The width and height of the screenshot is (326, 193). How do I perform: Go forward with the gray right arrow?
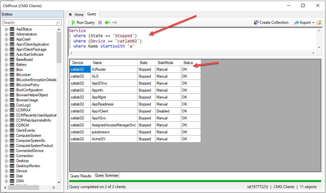point(115,22)
